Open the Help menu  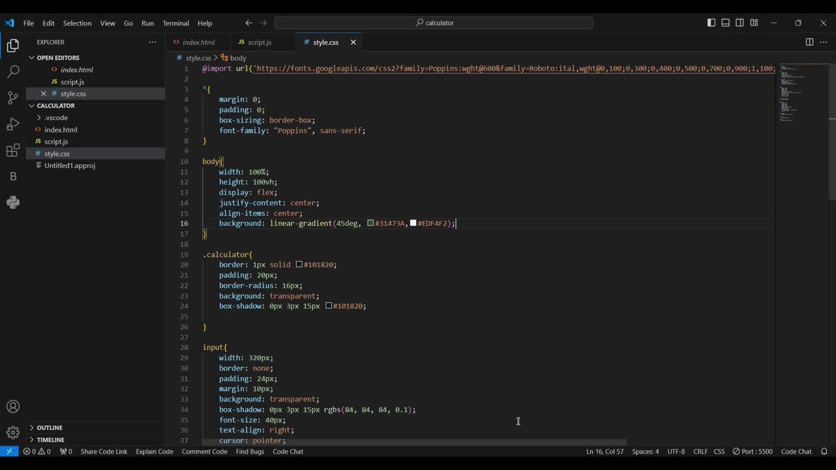(x=205, y=23)
